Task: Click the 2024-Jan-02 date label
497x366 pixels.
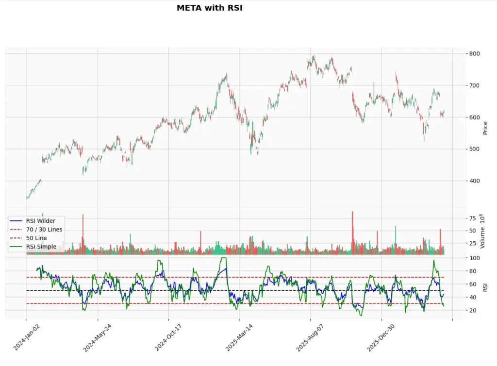Action: [x=27, y=337]
